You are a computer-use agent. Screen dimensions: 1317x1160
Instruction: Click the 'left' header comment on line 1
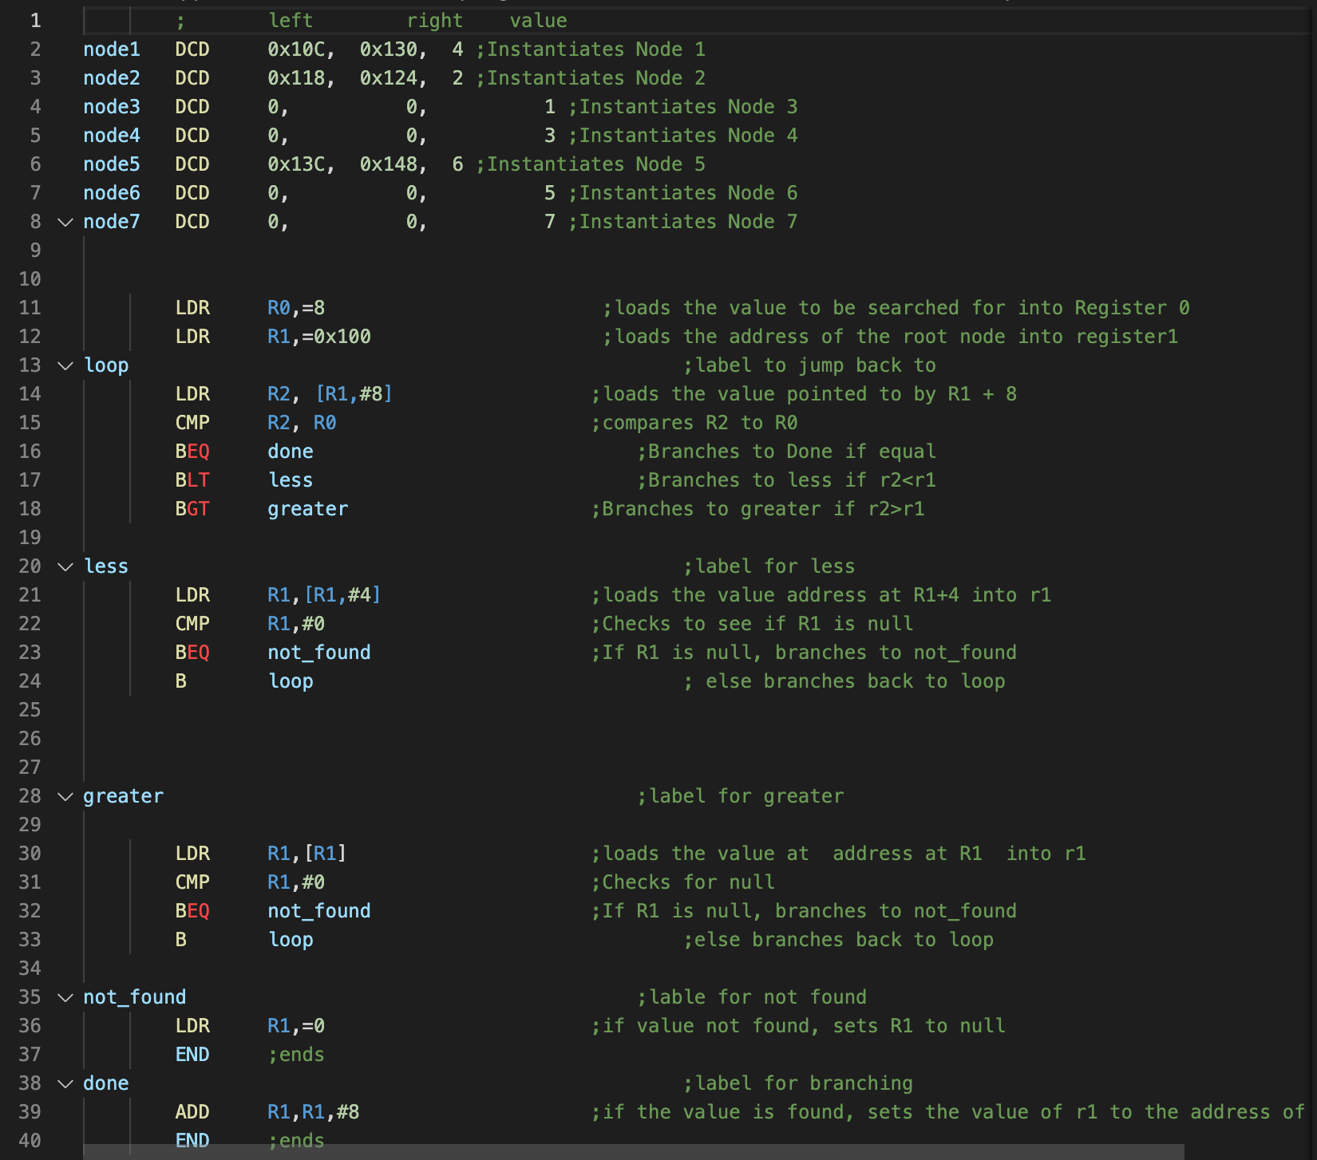pos(291,21)
